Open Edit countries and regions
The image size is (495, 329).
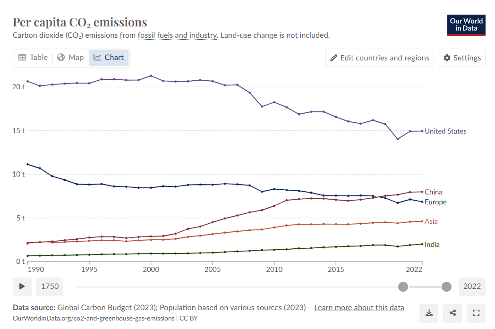pyautogui.click(x=380, y=58)
